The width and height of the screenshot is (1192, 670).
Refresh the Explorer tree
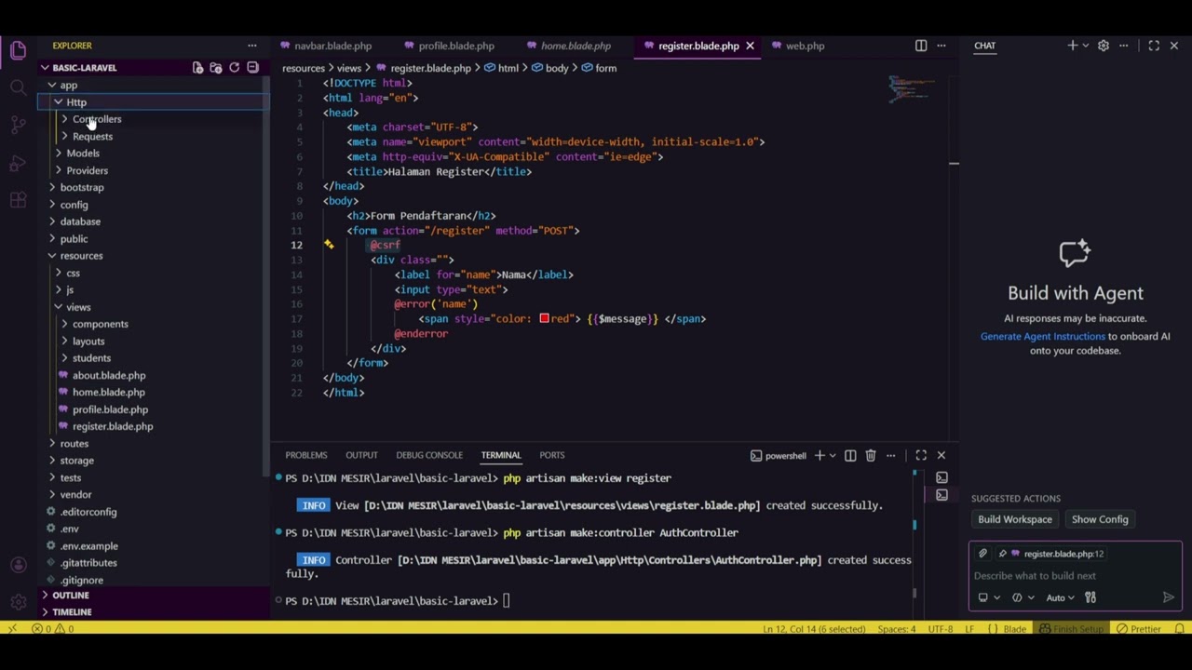pyautogui.click(x=235, y=68)
